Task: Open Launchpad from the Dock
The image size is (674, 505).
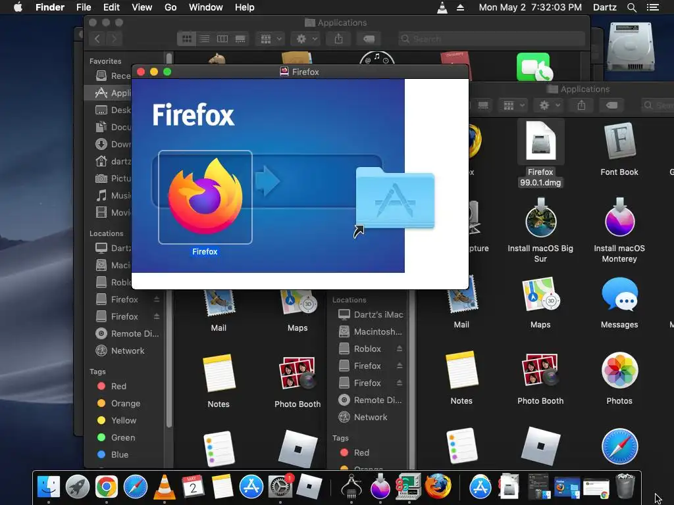Action: pos(78,487)
